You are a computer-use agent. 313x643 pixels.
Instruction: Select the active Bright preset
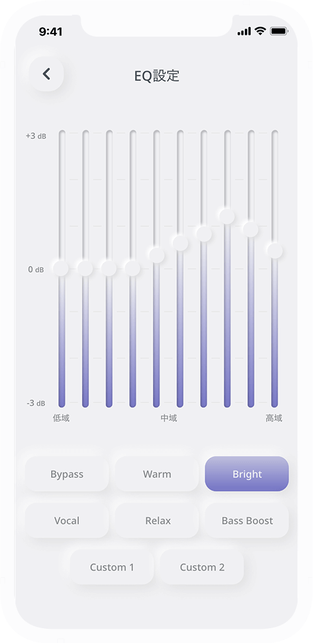[x=247, y=474]
